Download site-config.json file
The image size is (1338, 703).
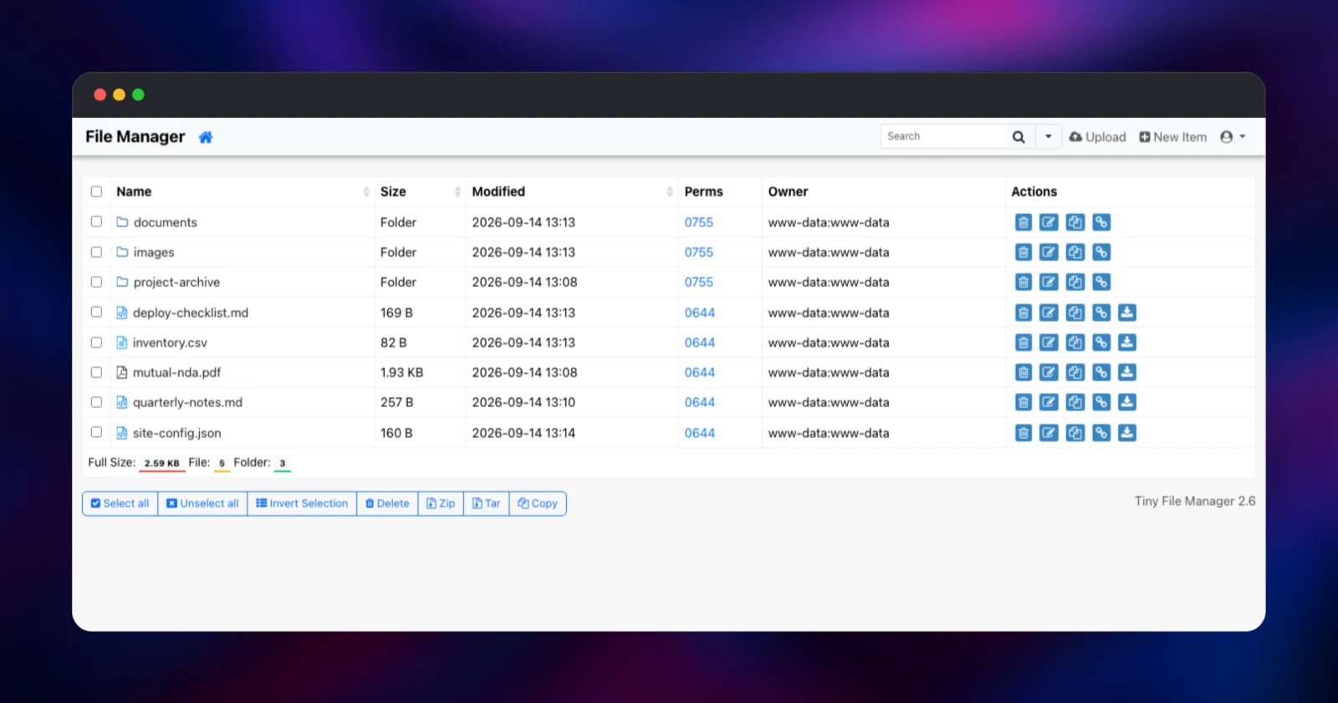1127,433
